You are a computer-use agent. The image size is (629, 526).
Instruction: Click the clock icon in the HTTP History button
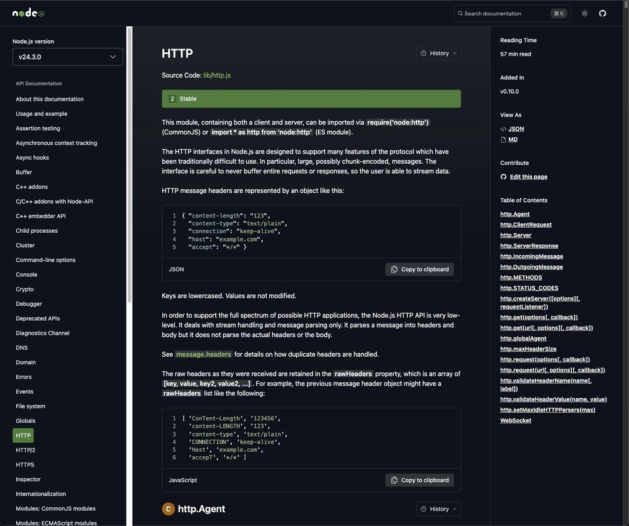(423, 53)
